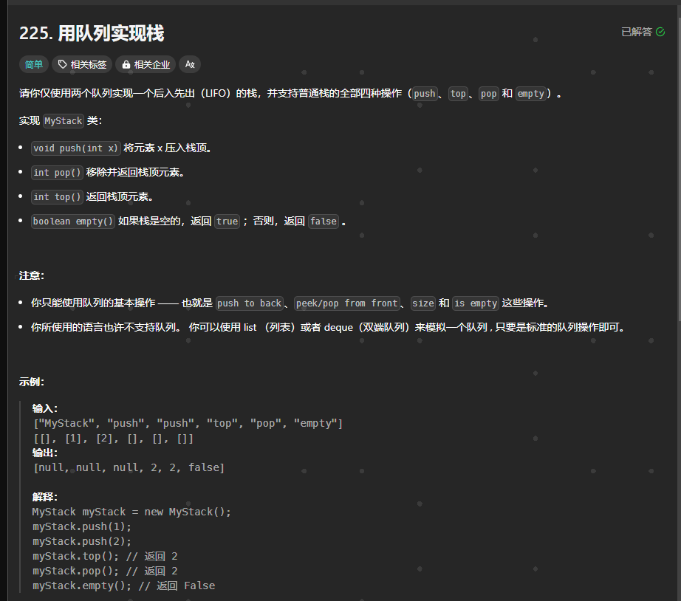681x601 pixels.
Task: Click the code is empty
Action: [x=476, y=303]
